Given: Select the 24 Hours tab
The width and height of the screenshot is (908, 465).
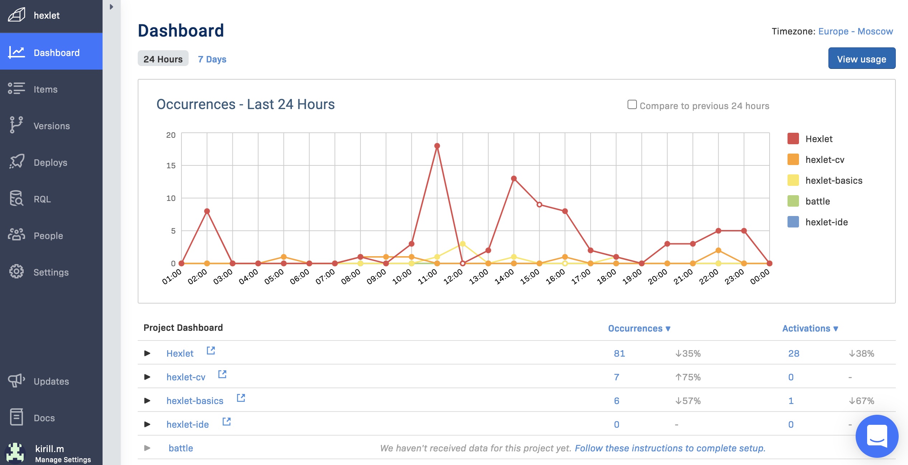Looking at the screenshot, I should tap(162, 58).
